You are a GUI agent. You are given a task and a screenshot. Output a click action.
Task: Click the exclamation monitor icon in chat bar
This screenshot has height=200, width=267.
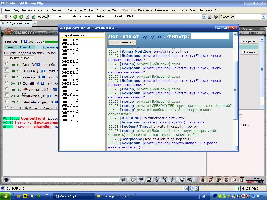click(149, 179)
